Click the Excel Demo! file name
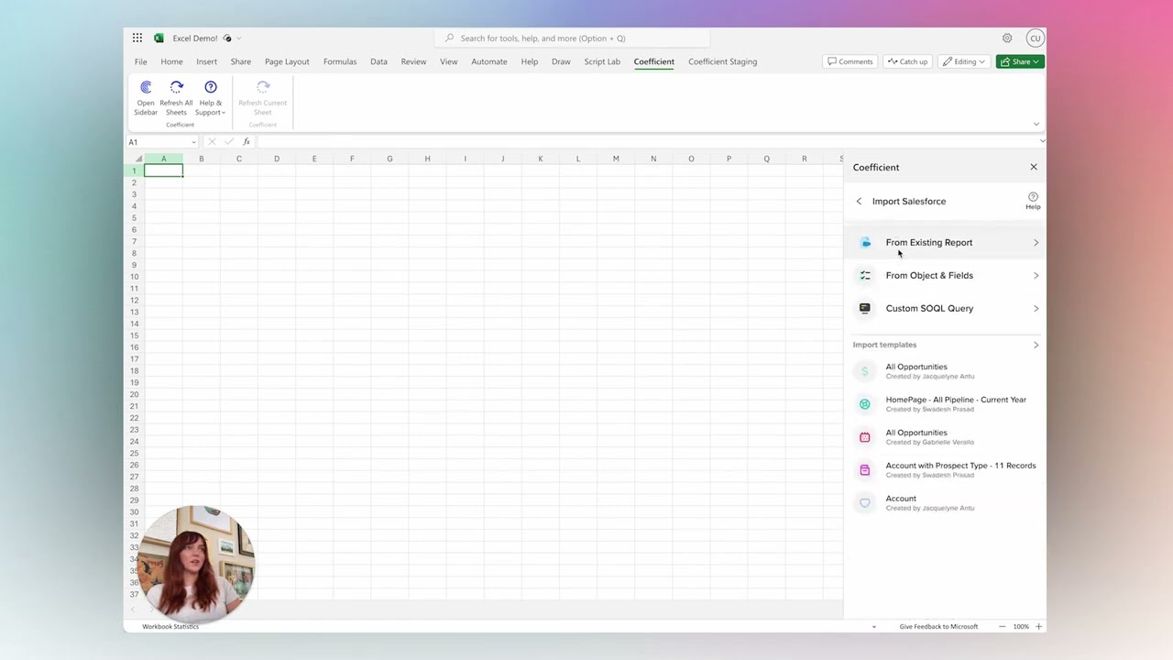The image size is (1173, 660). click(195, 38)
